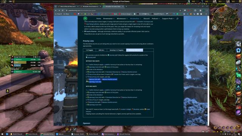Expand the Podcast navigation dropdown

click(x=155, y=19)
